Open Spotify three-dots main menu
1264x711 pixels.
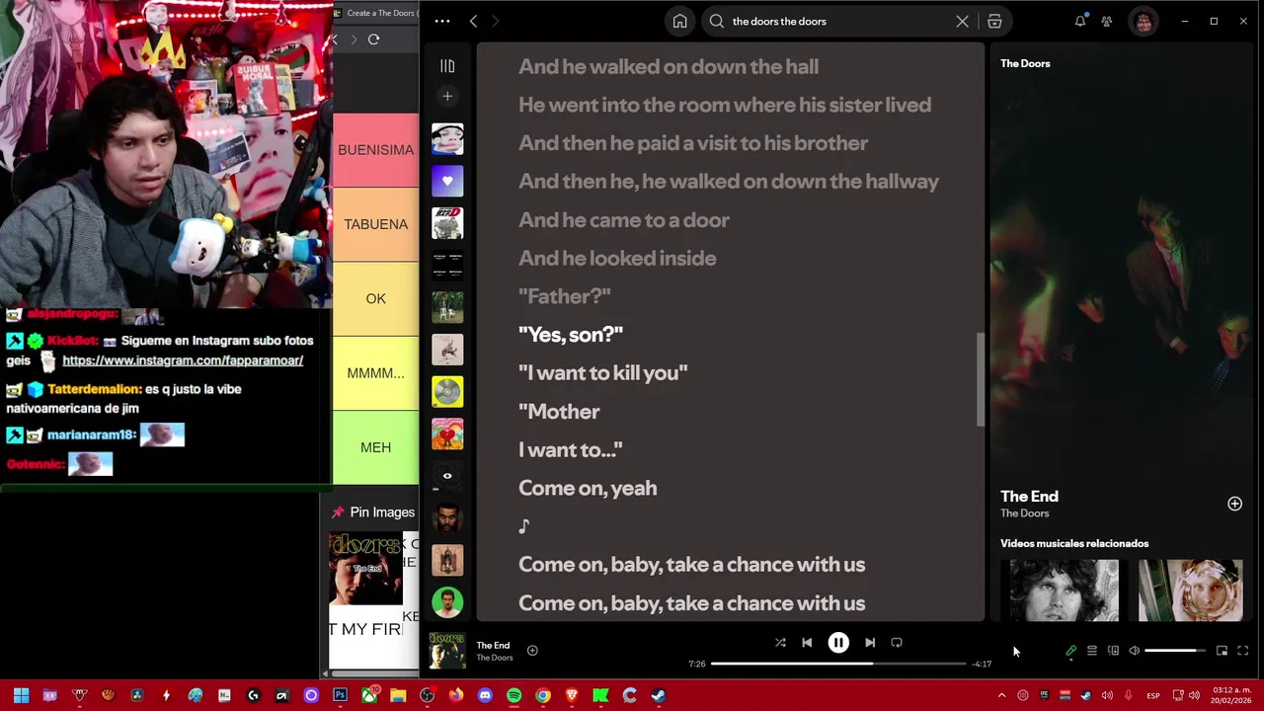tap(442, 21)
